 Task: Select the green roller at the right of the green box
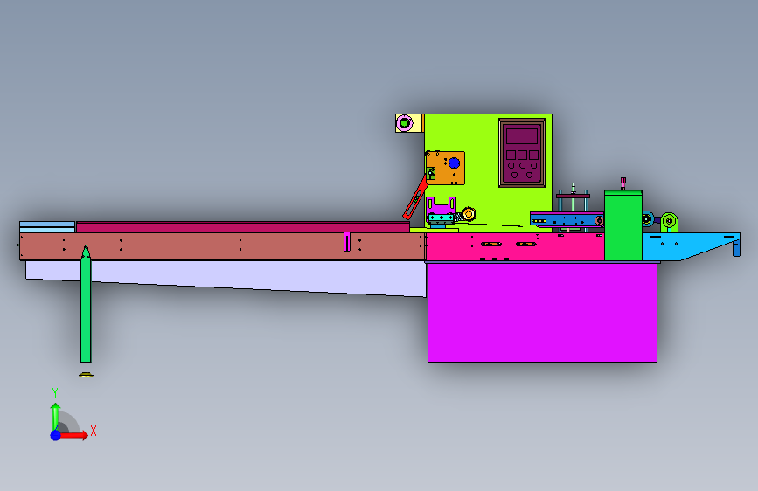coord(670,222)
